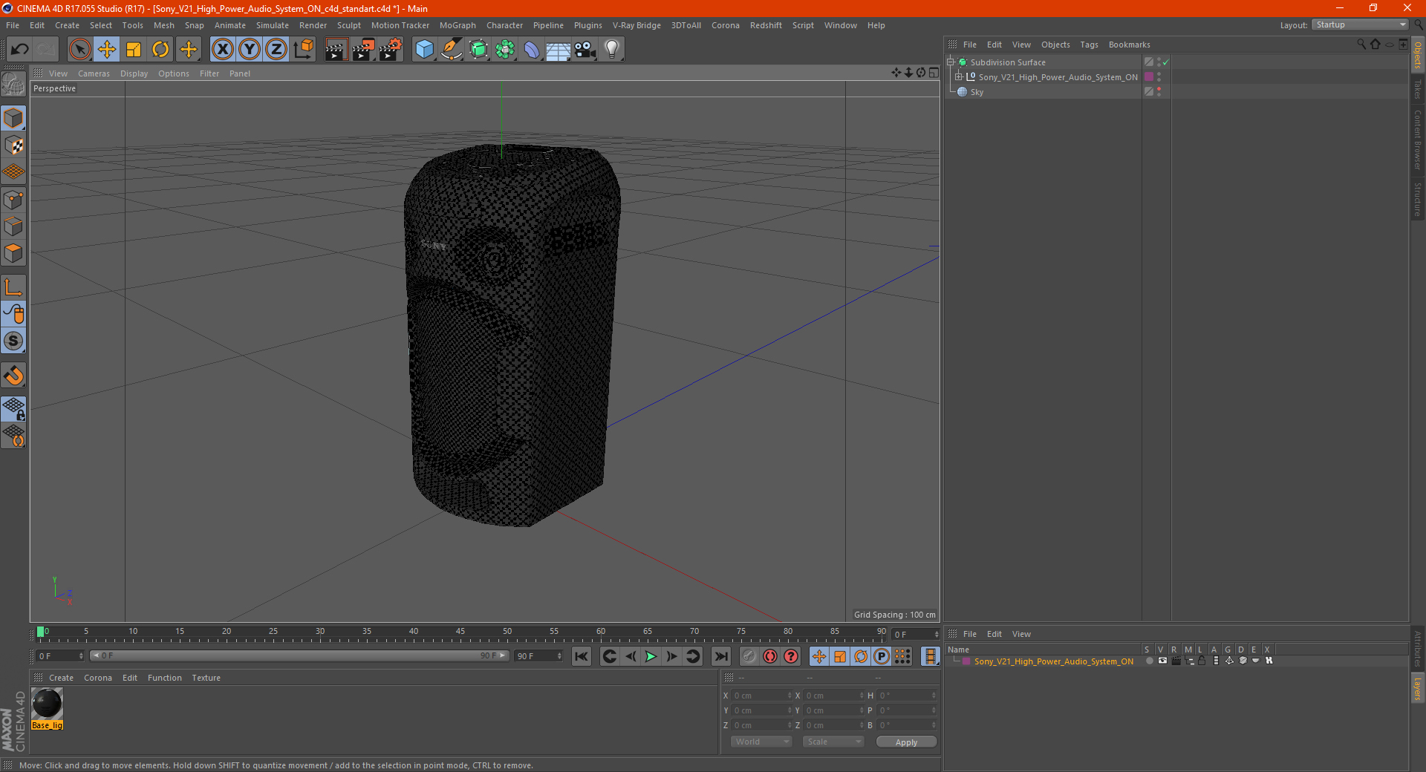Open Edit Render Settings icon

tap(391, 50)
